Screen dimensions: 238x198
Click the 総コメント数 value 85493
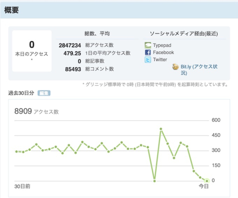coord(73,69)
